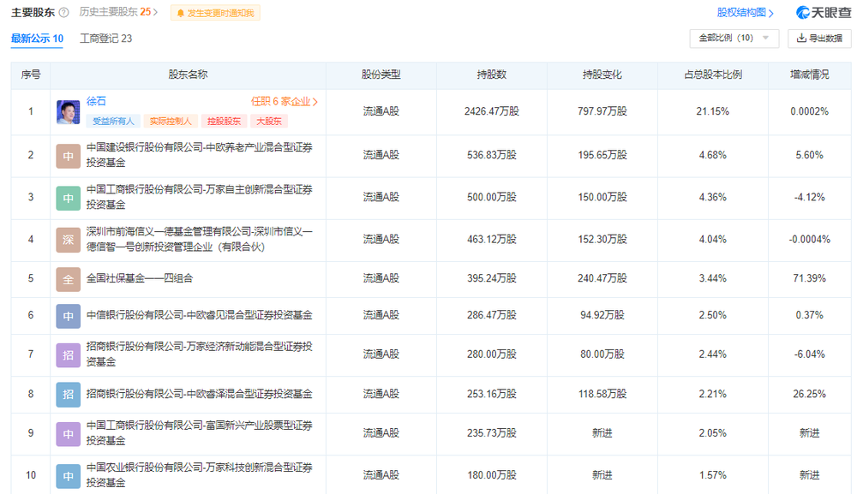Screen dimensions: 857x494
Task: Click the 持股变化 column header
Action: 602,74
